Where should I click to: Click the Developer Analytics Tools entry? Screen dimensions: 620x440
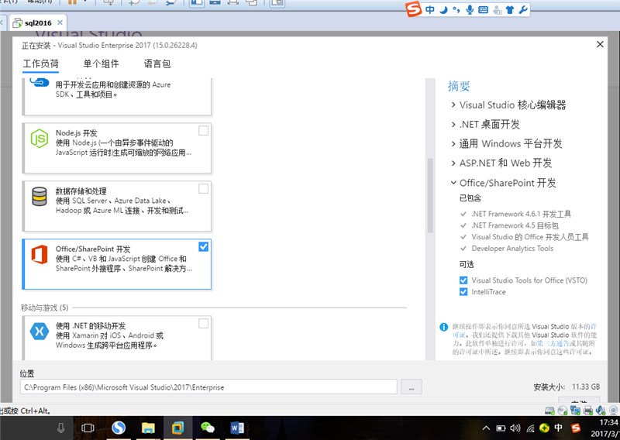[512, 248]
